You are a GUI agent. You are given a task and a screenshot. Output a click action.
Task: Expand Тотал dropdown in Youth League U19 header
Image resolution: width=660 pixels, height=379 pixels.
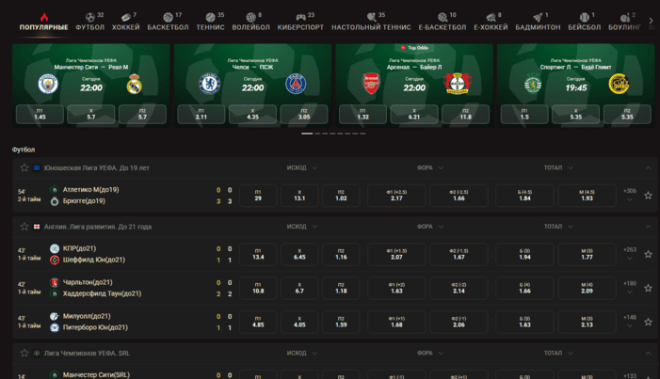(557, 167)
